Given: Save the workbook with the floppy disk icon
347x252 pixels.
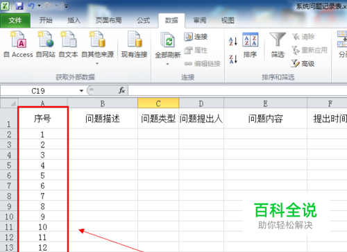Looking at the screenshot, I should (x=19, y=6).
